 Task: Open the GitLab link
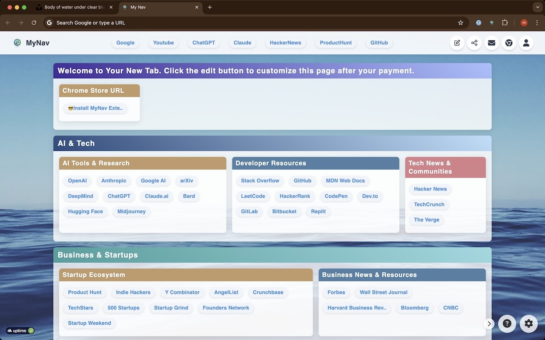[x=250, y=212]
